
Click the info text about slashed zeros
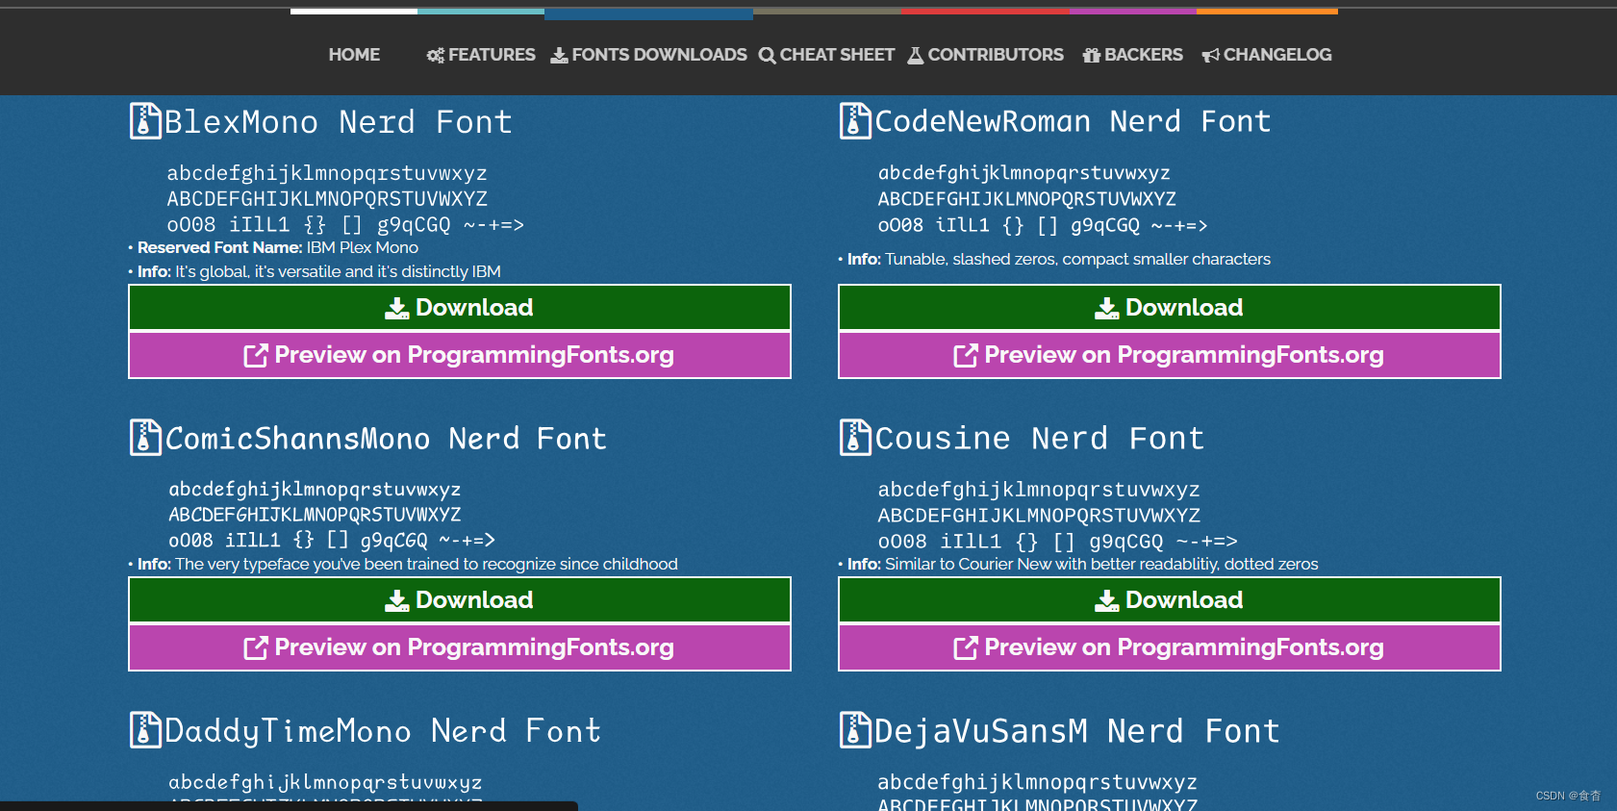[1078, 259]
